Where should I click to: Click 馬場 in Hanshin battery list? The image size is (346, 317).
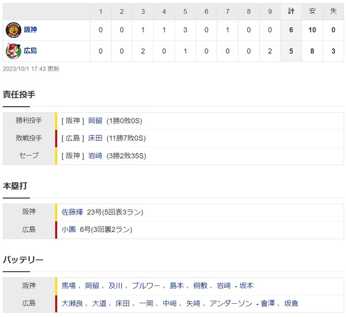tap(69, 286)
